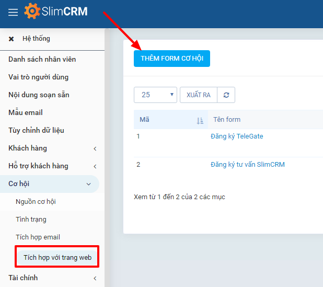Expand the Khách hàng menu chevron
The image size is (323, 287).
point(95,148)
